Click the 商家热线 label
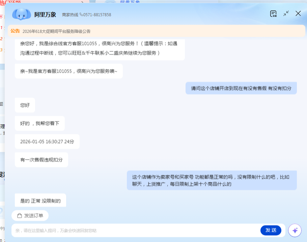The height and width of the screenshot is (242, 307). pyautogui.click(x=70, y=15)
